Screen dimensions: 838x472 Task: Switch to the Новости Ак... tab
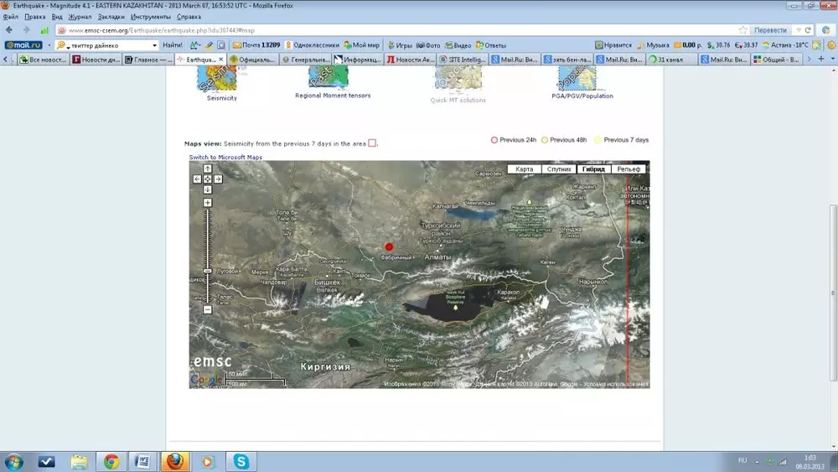[x=411, y=60]
